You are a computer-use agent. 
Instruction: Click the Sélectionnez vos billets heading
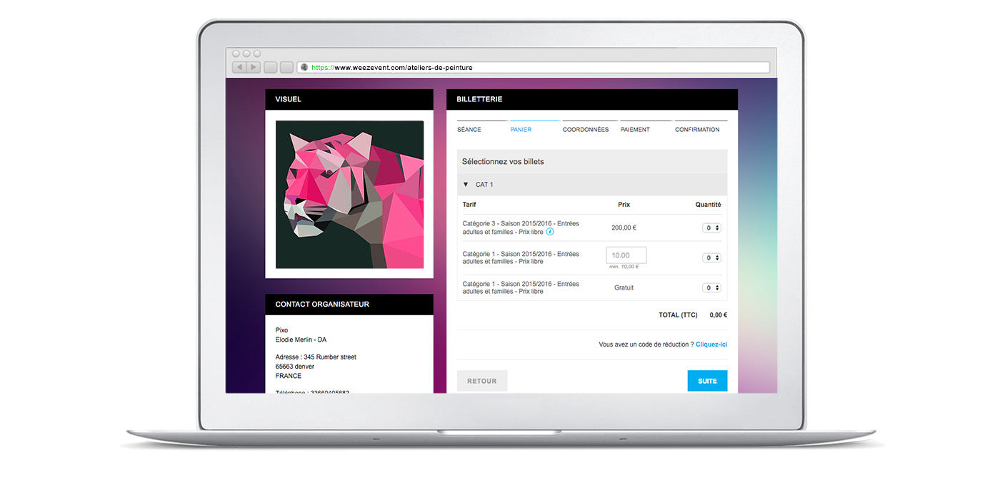tap(503, 162)
